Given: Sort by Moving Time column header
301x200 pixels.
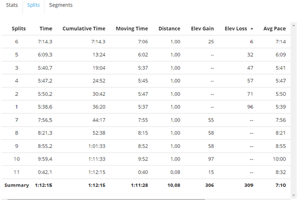Looking at the screenshot, I should tap(132, 29).
